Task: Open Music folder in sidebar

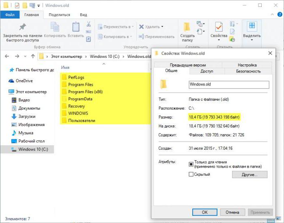Action: (22, 133)
